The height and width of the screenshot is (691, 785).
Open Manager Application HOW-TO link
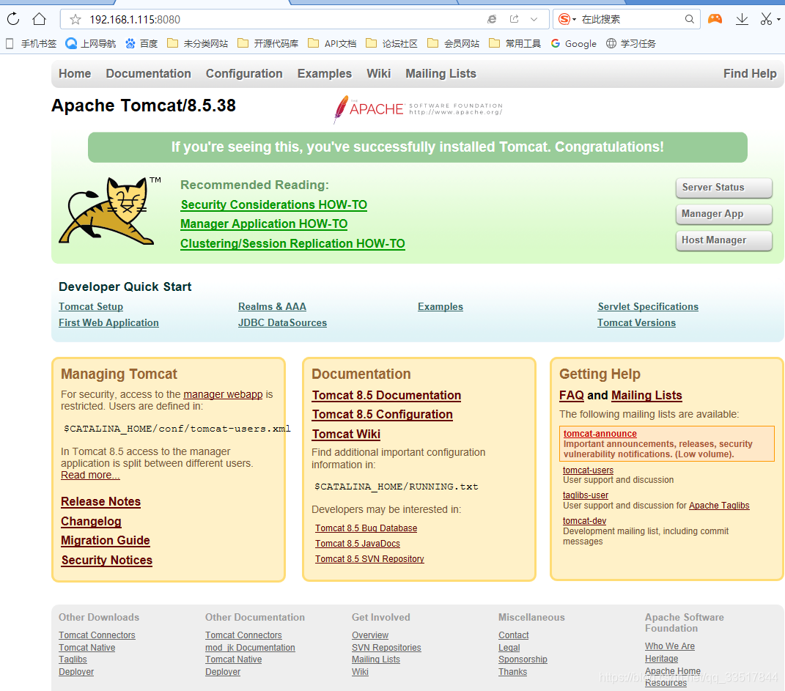coord(264,223)
